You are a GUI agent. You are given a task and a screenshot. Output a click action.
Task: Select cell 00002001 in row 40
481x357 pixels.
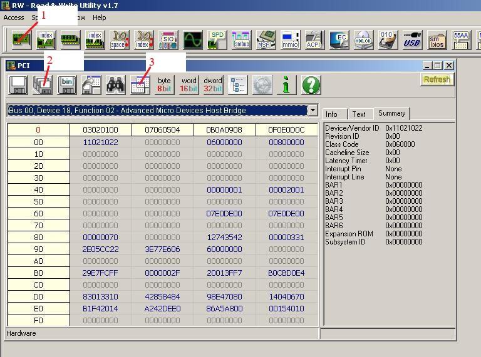pyautogui.click(x=286, y=190)
